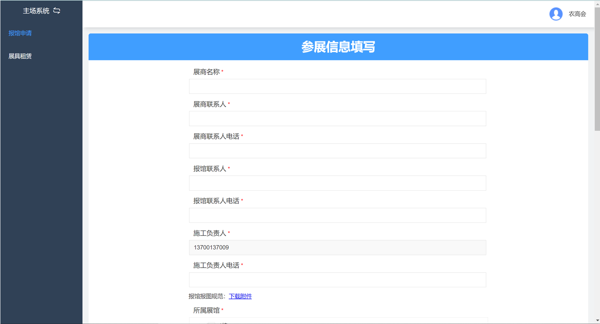Viewport: 600px width, 324px height.
Task: Click the 参展信息填写 header text
Action: pyautogui.click(x=338, y=47)
